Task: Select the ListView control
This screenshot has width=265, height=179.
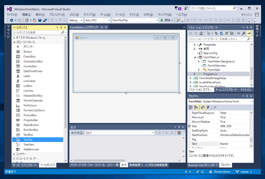Action: pos(37,91)
